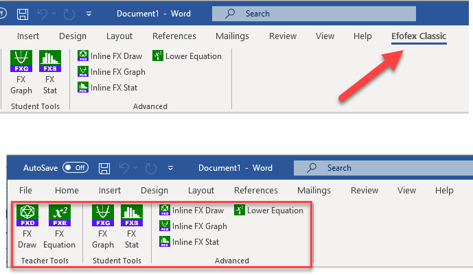
Task: Open Help tab in top Word window
Action: [x=362, y=36]
